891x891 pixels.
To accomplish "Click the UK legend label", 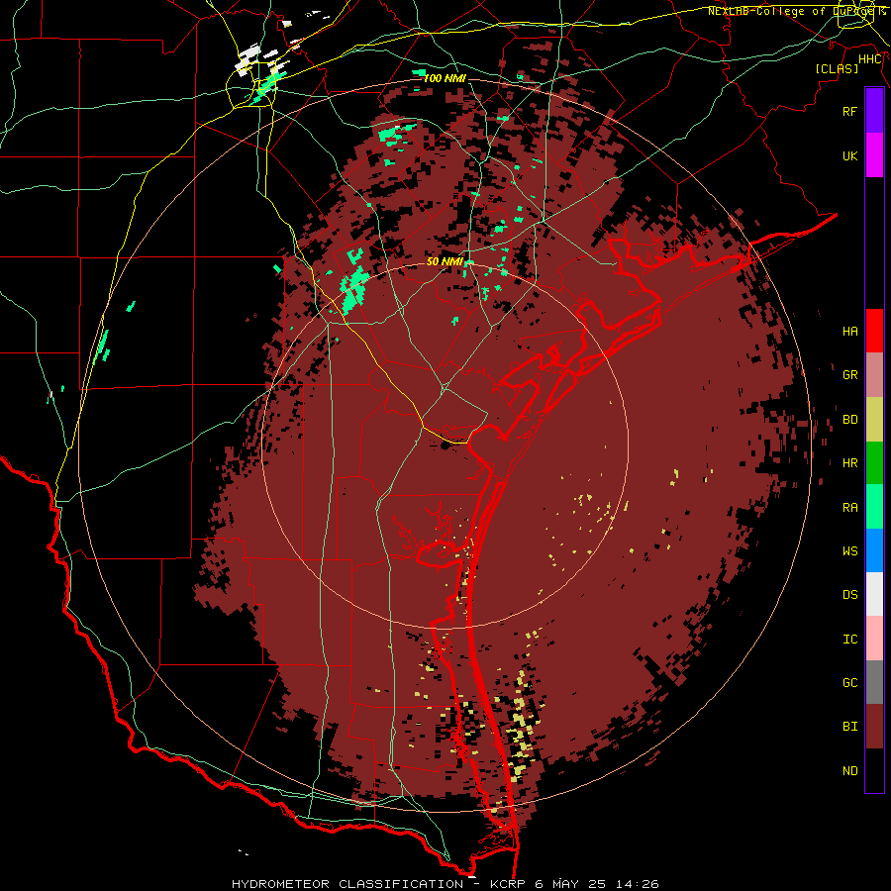I will [x=849, y=155].
